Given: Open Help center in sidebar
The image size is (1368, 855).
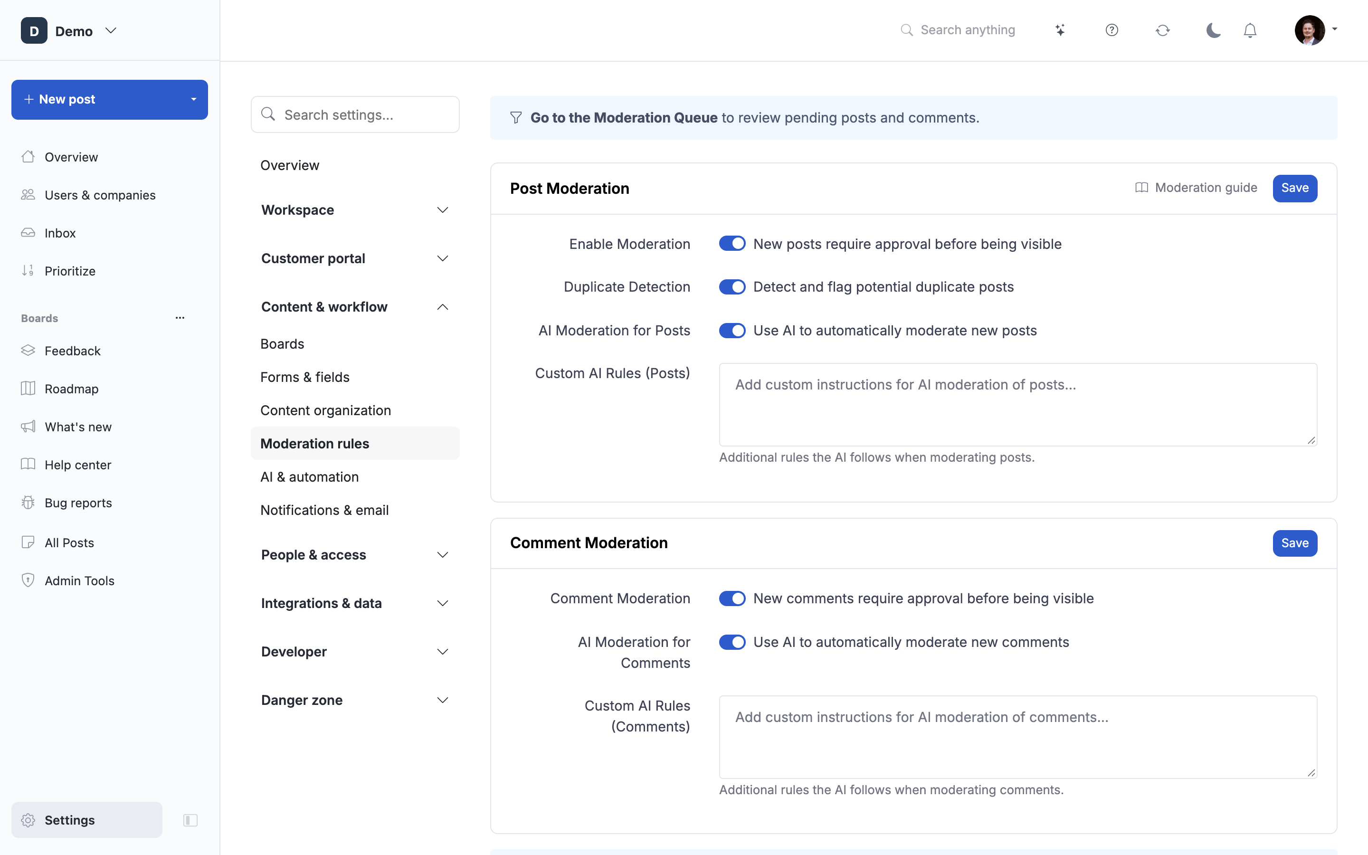Looking at the screenshot, I should [78, 465].
